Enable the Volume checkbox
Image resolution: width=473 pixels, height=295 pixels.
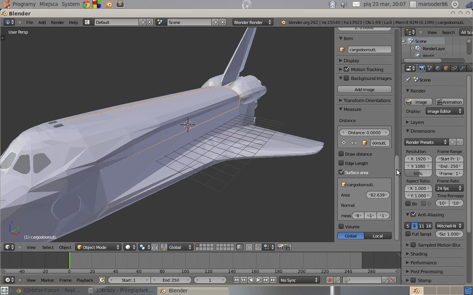[341, 227]
